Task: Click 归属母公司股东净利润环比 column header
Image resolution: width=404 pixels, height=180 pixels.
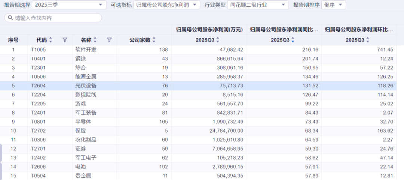Action: pos(359,30)
